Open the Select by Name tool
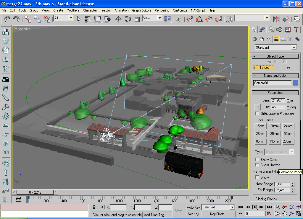Screen dimensions: 303x219 [x=88, y=19]
